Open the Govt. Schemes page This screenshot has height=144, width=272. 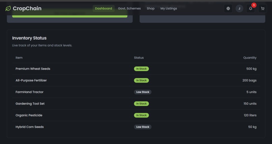129,8
